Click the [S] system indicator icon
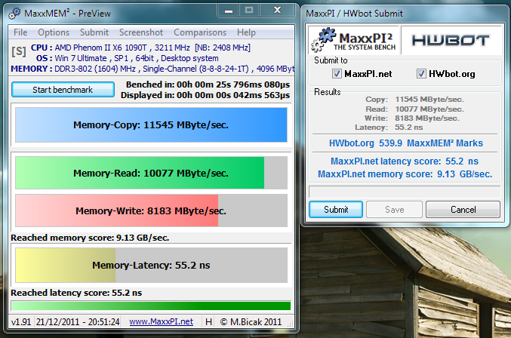Screen dimensions: 511x338 (19, 51)
